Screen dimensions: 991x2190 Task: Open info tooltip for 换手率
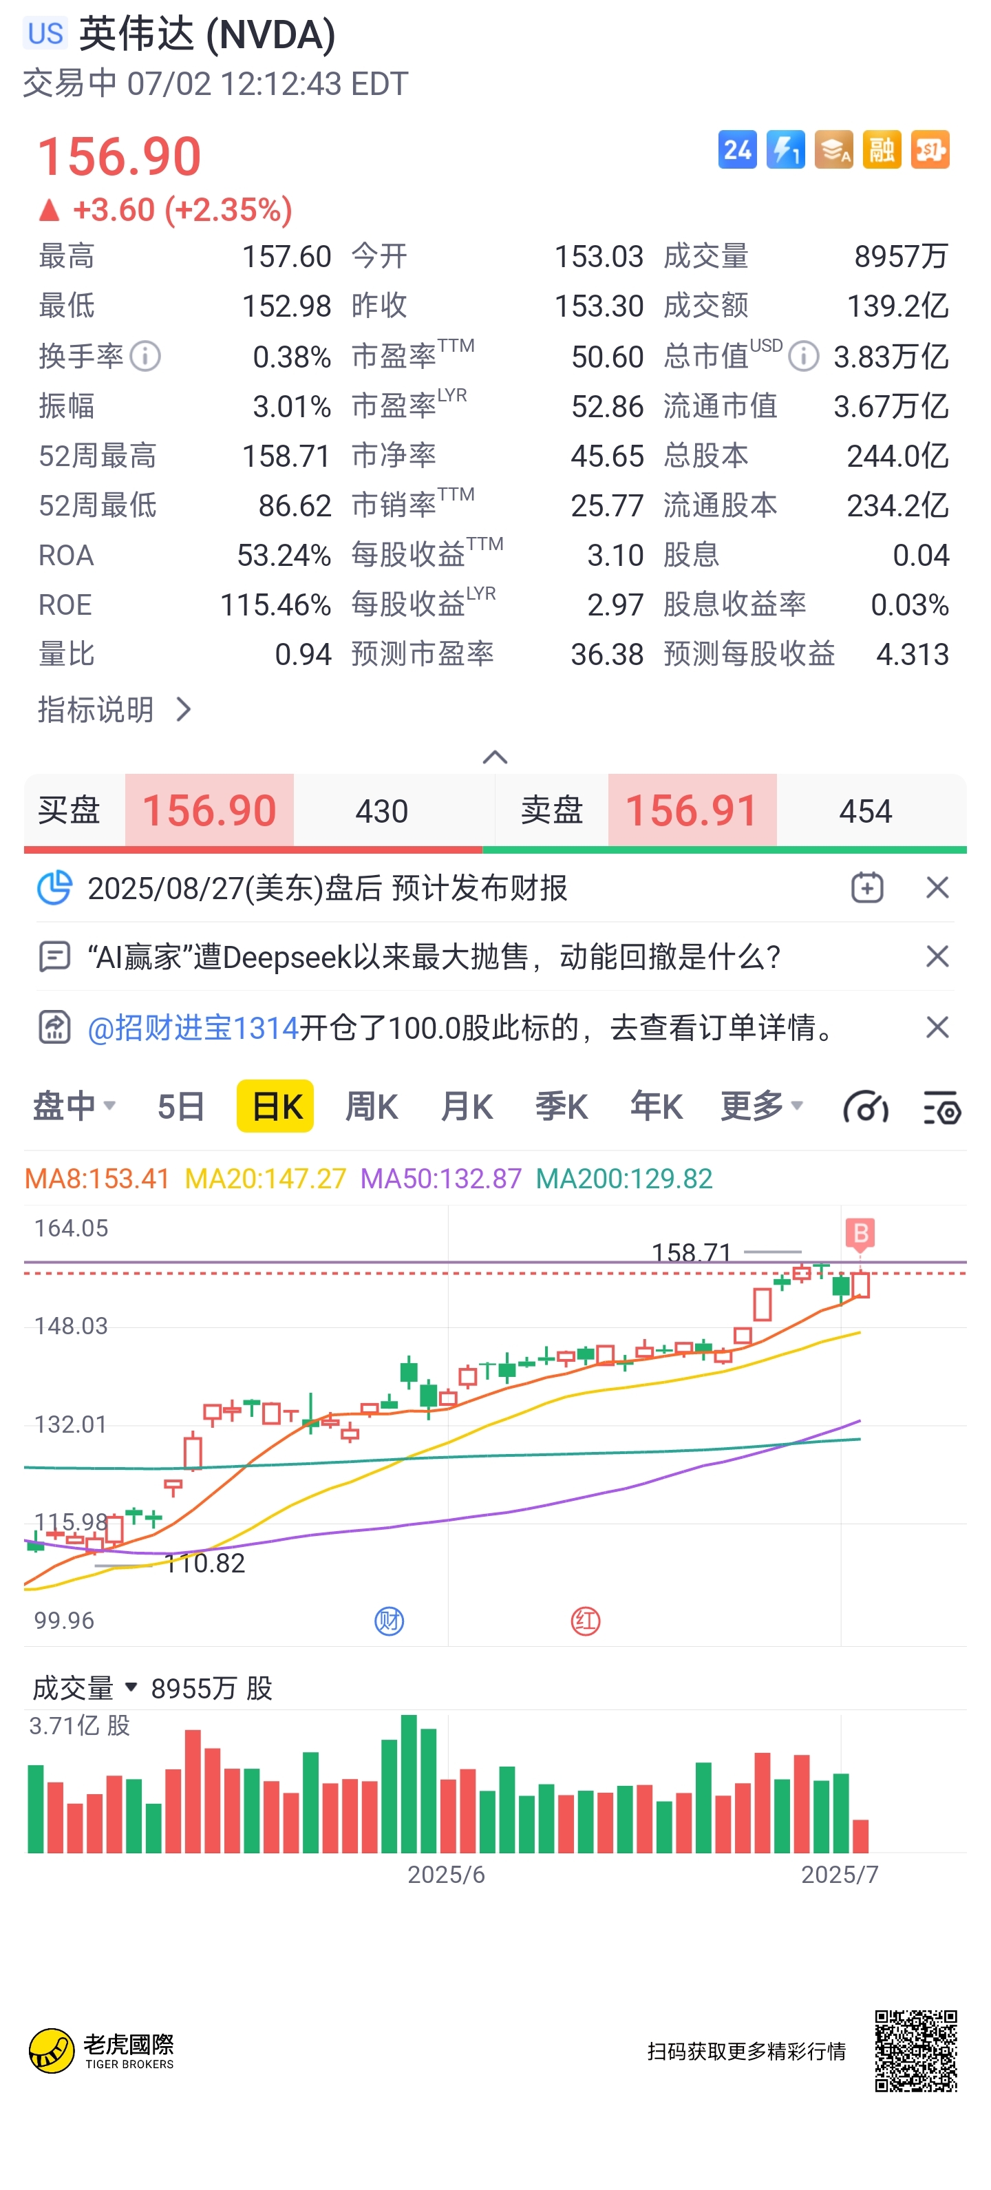click(145, 356)
